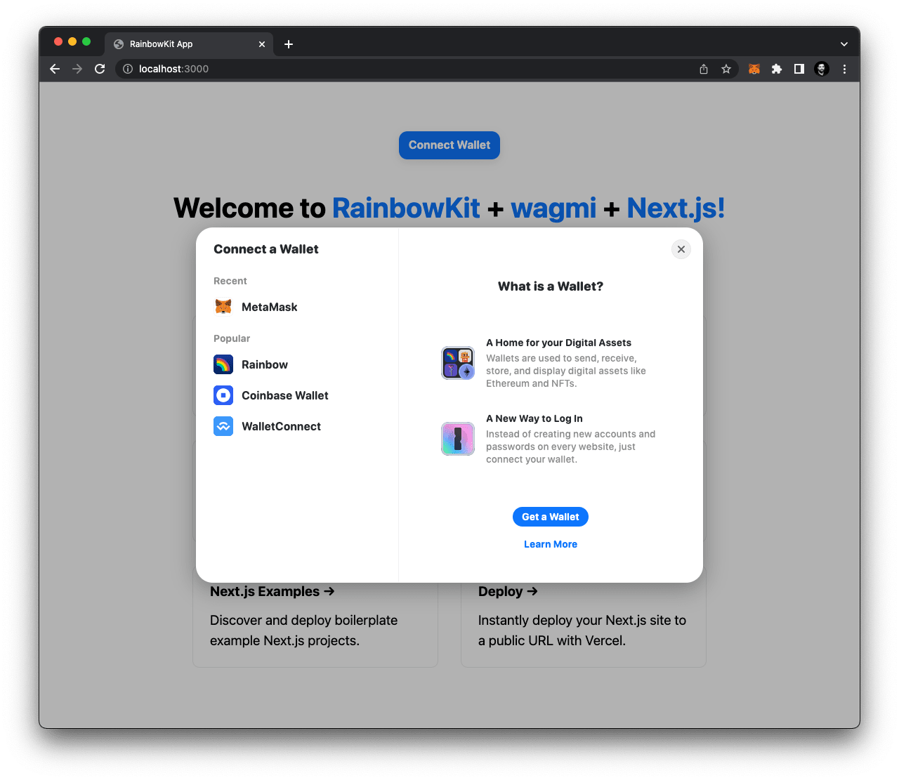This screenshot has height=780, width=899.
Task: Click 'A Home for your Digital Assets' text
Action: pyautogui.click(x=558, y=343)
